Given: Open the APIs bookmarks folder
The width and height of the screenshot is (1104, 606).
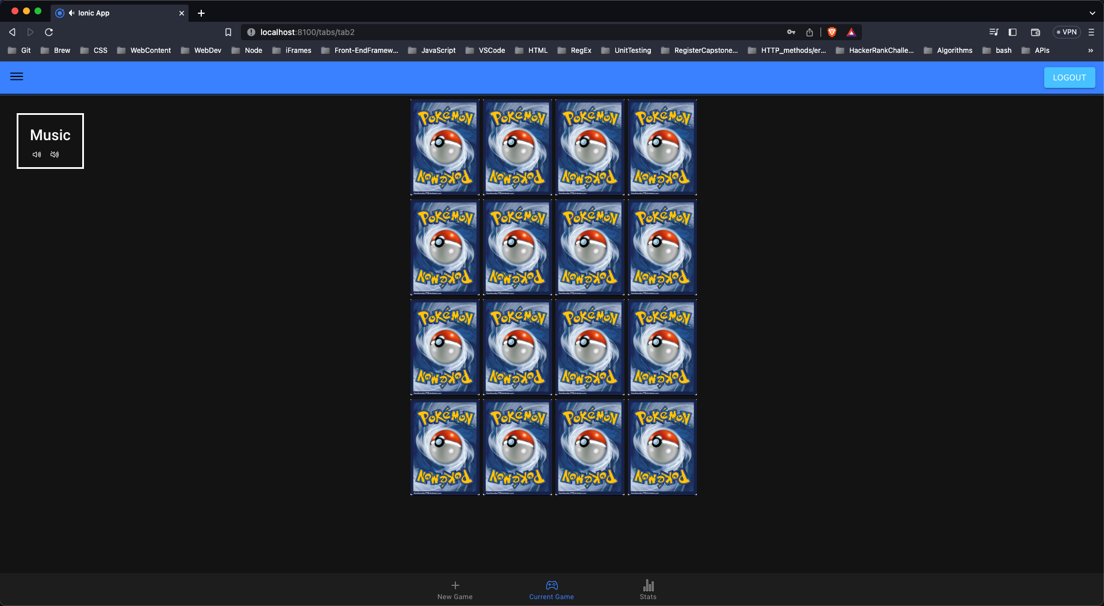Looking at the screenshot, I should click(x=1036, y=51).
